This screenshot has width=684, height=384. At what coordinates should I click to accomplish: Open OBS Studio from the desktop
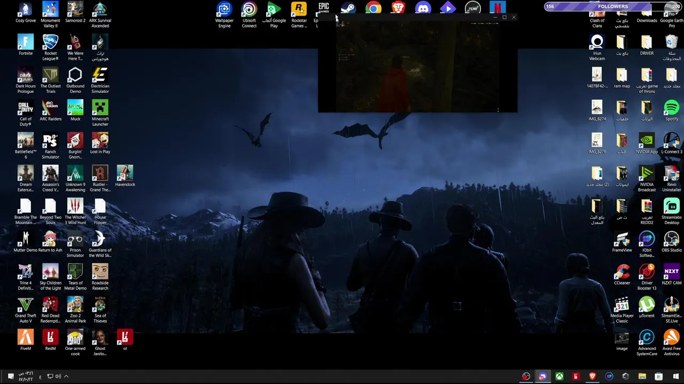672,242
